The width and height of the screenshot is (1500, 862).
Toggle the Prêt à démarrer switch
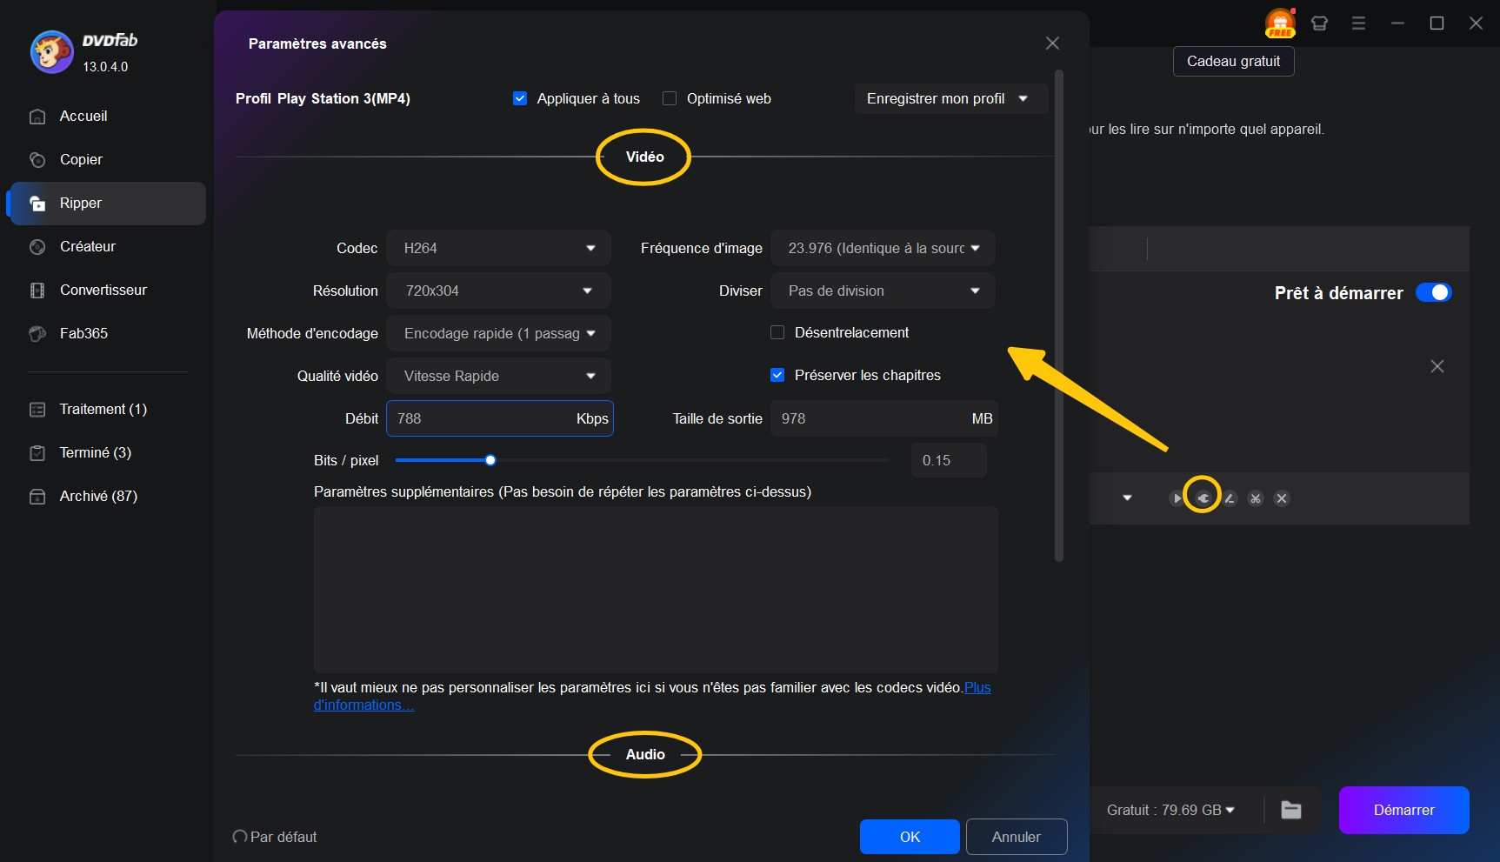pos(1435,292)
